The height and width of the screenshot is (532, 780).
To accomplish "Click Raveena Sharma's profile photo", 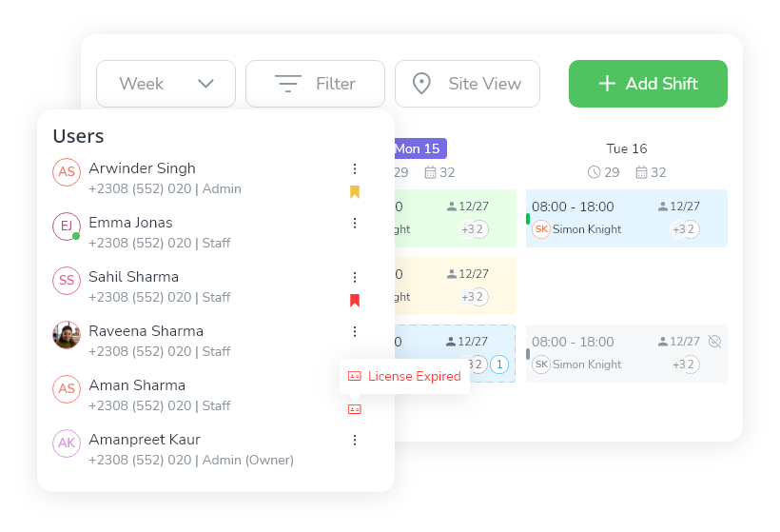I will click(x=67, y=335).
